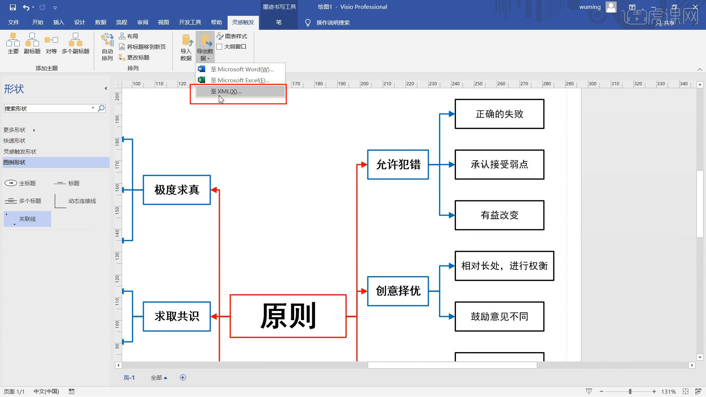Select 动态连接线 dynamic connector
This screenshot has height=397, width=706.
pyautogui.click(x=82, y=201)
